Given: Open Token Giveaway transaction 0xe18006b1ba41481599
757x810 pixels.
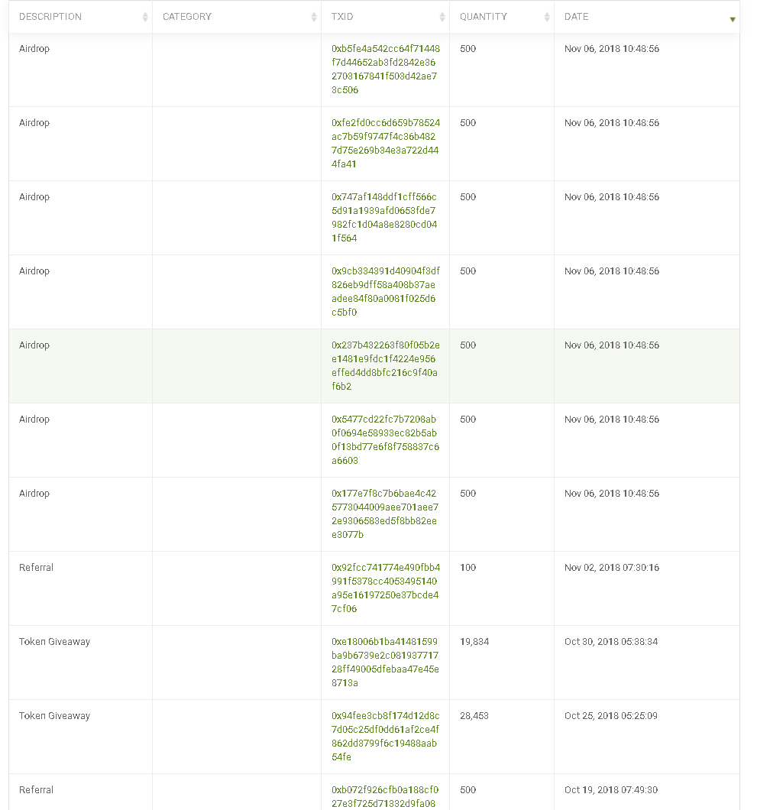Looking at the screenshot, I should pos(385,663).
